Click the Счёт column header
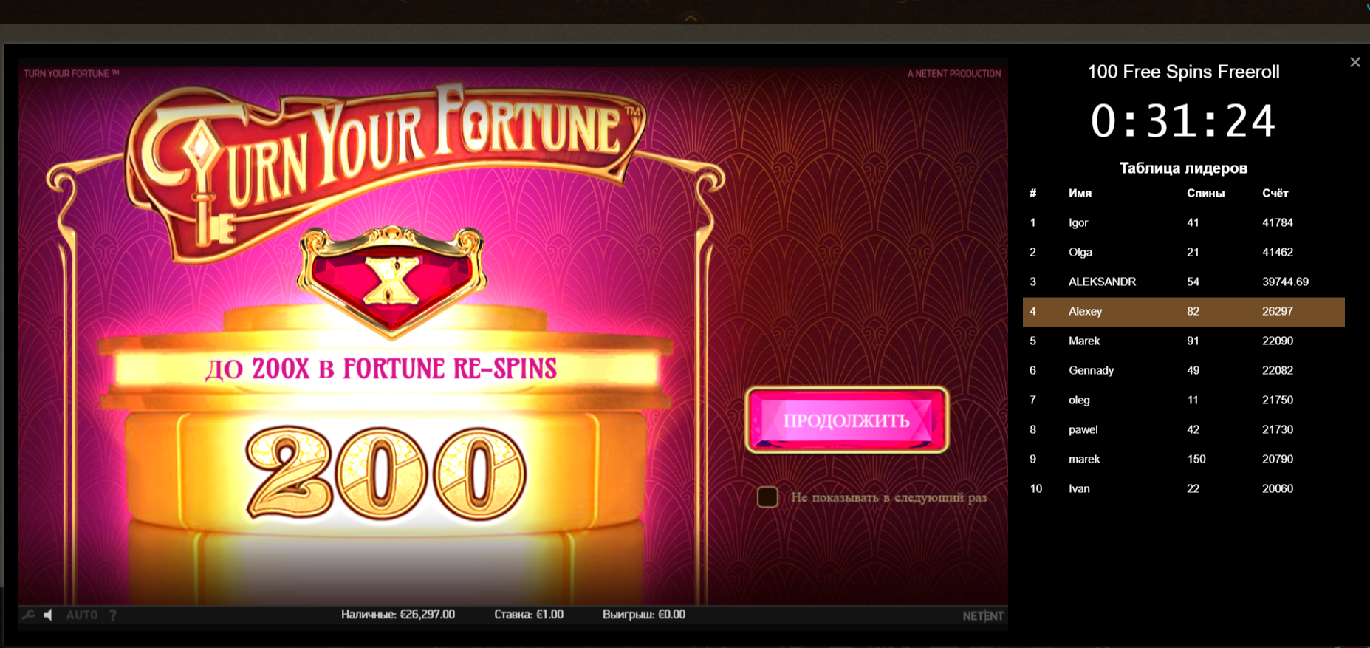The image size is (1370, 648). pos(1275,193)
